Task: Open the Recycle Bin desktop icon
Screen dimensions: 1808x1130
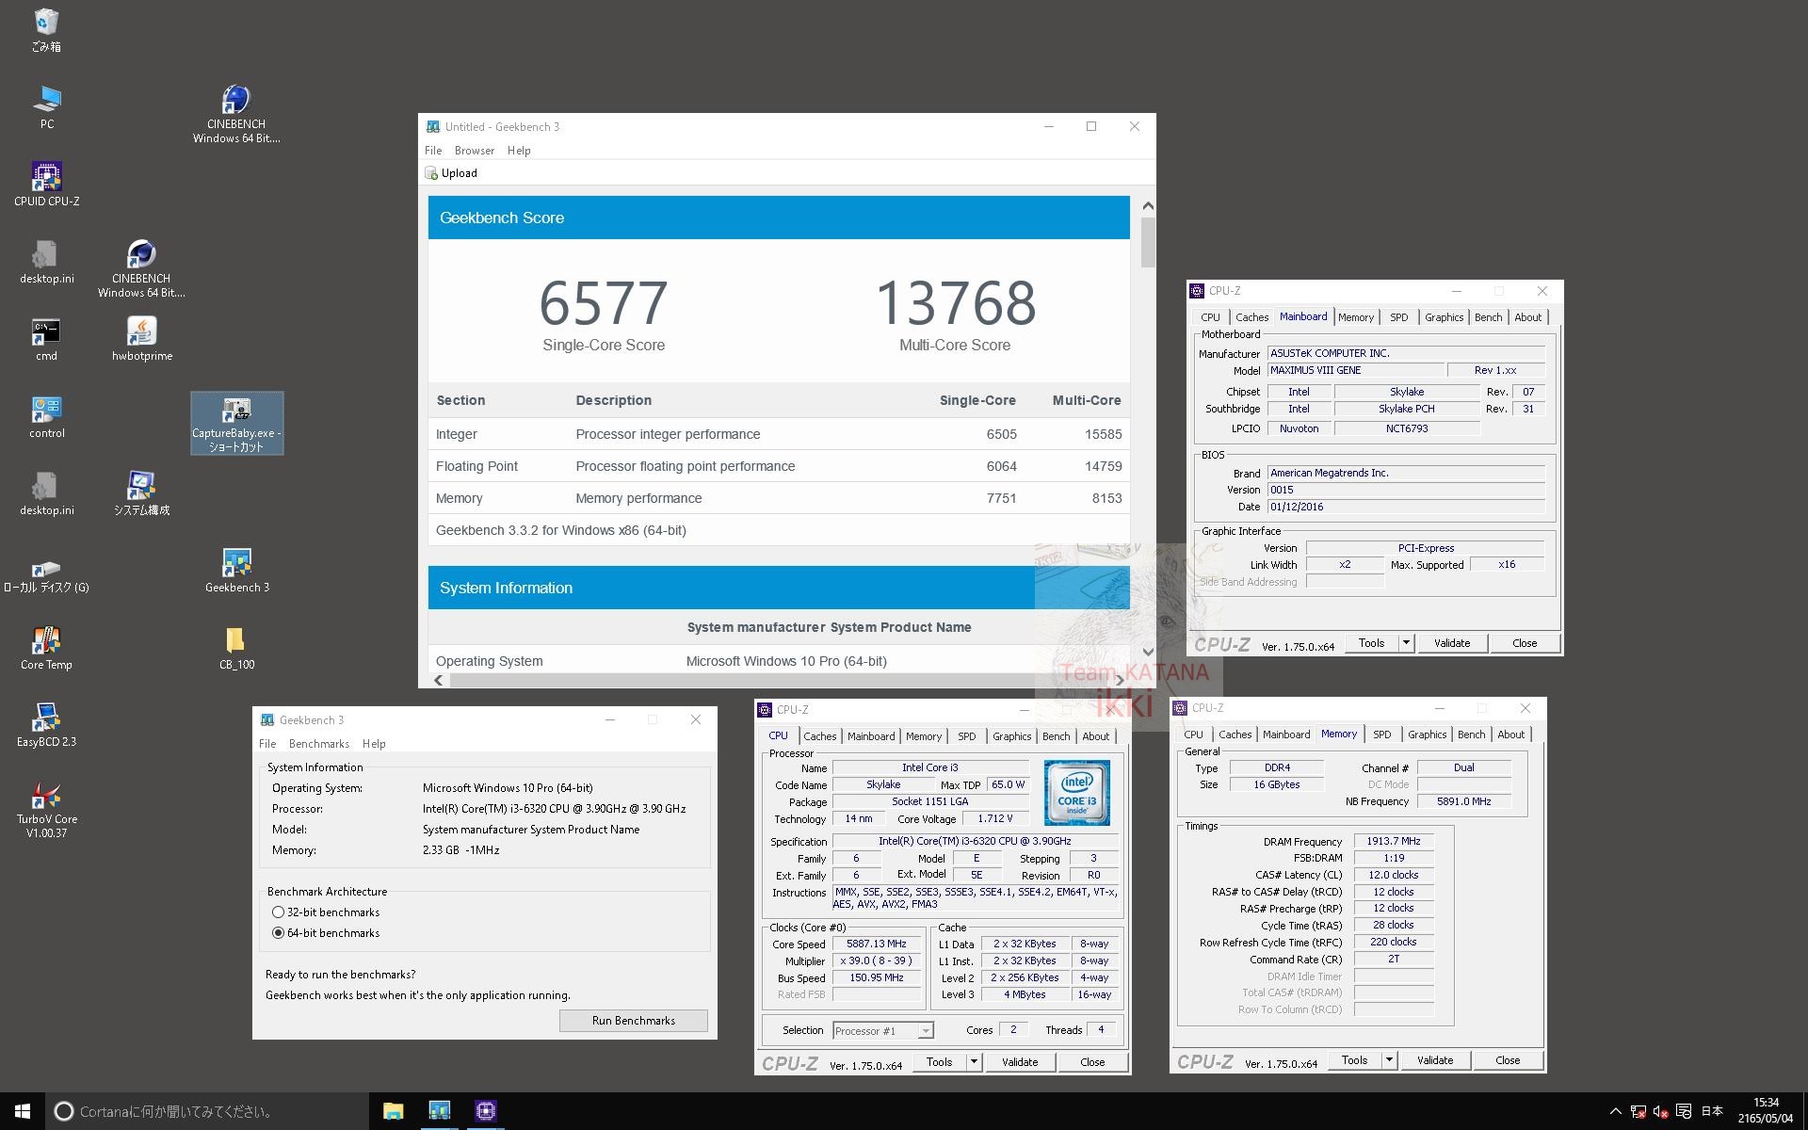Action: click(x=46, y=30)
